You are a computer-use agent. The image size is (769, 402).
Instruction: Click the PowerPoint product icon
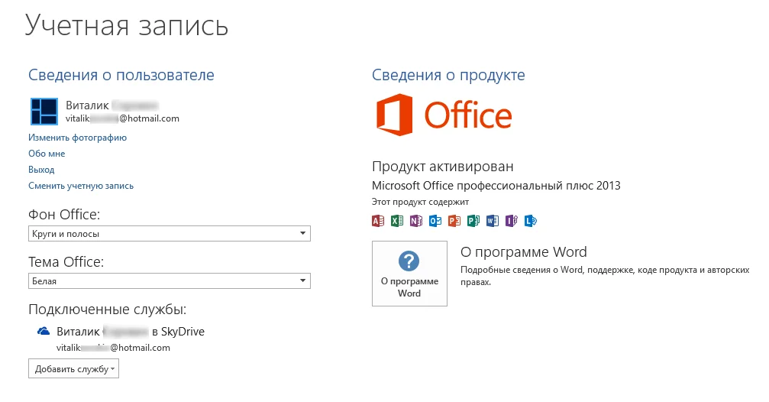[454, 221]
